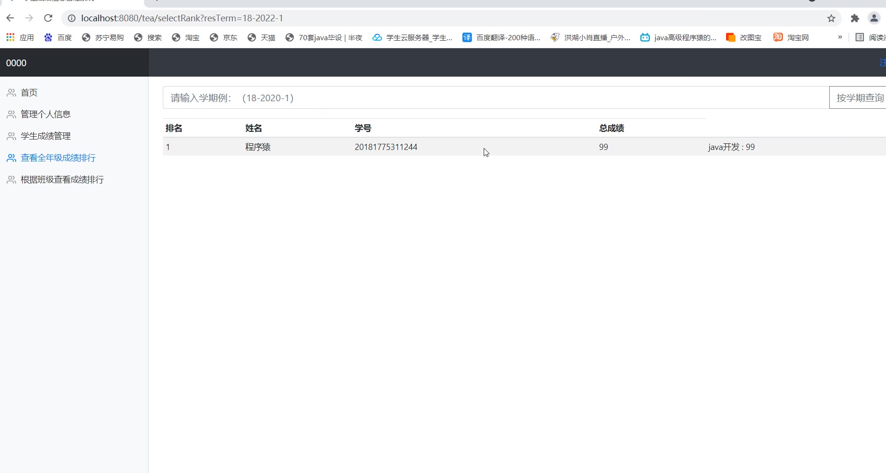The height and width of the screenshot is (473, 886).
Task: Click the partly hidden logout link in header
Action: coord(883,62)
